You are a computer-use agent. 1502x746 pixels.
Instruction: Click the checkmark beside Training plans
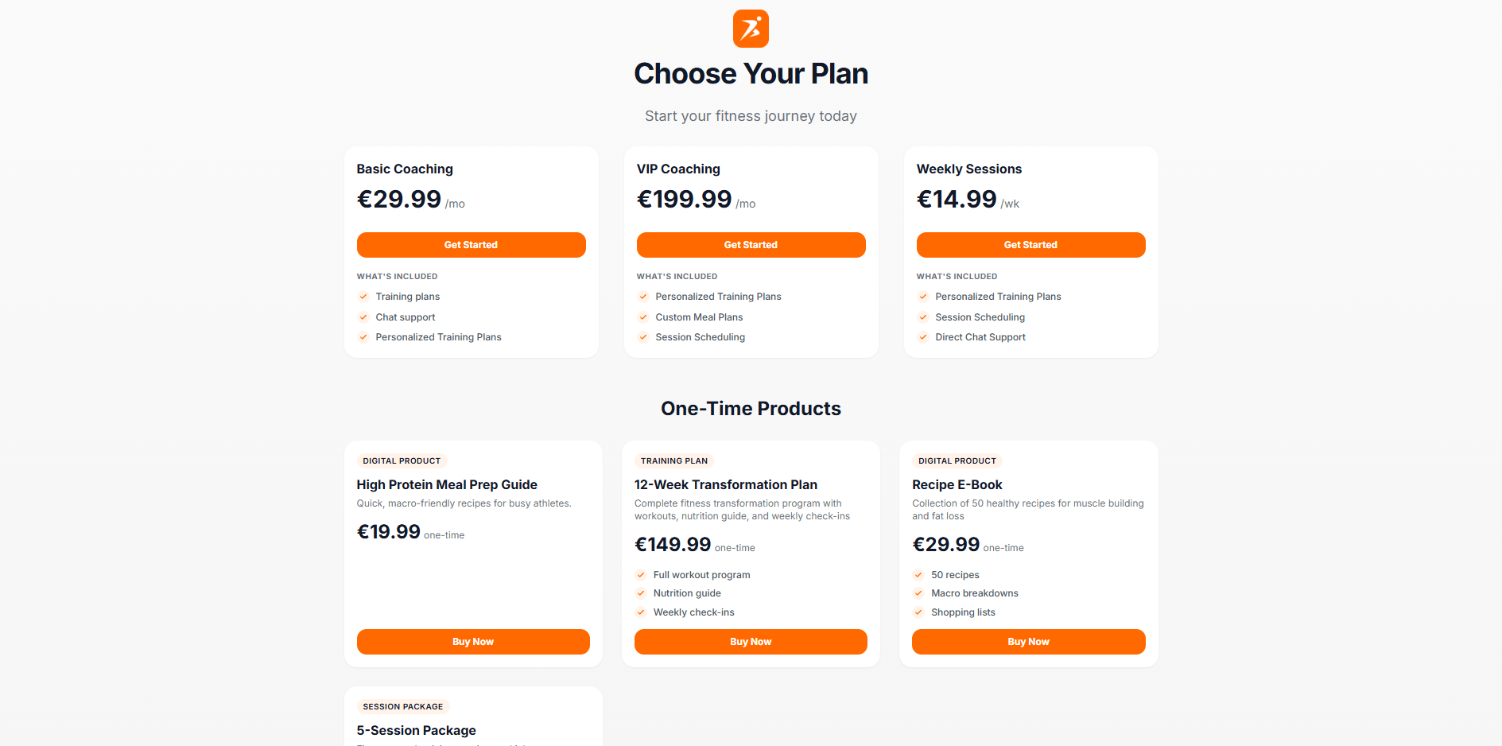point(363,296)
